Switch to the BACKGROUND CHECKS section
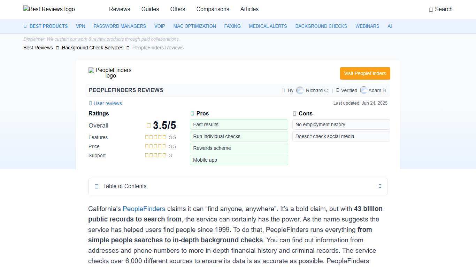 [x=321, y=26]
